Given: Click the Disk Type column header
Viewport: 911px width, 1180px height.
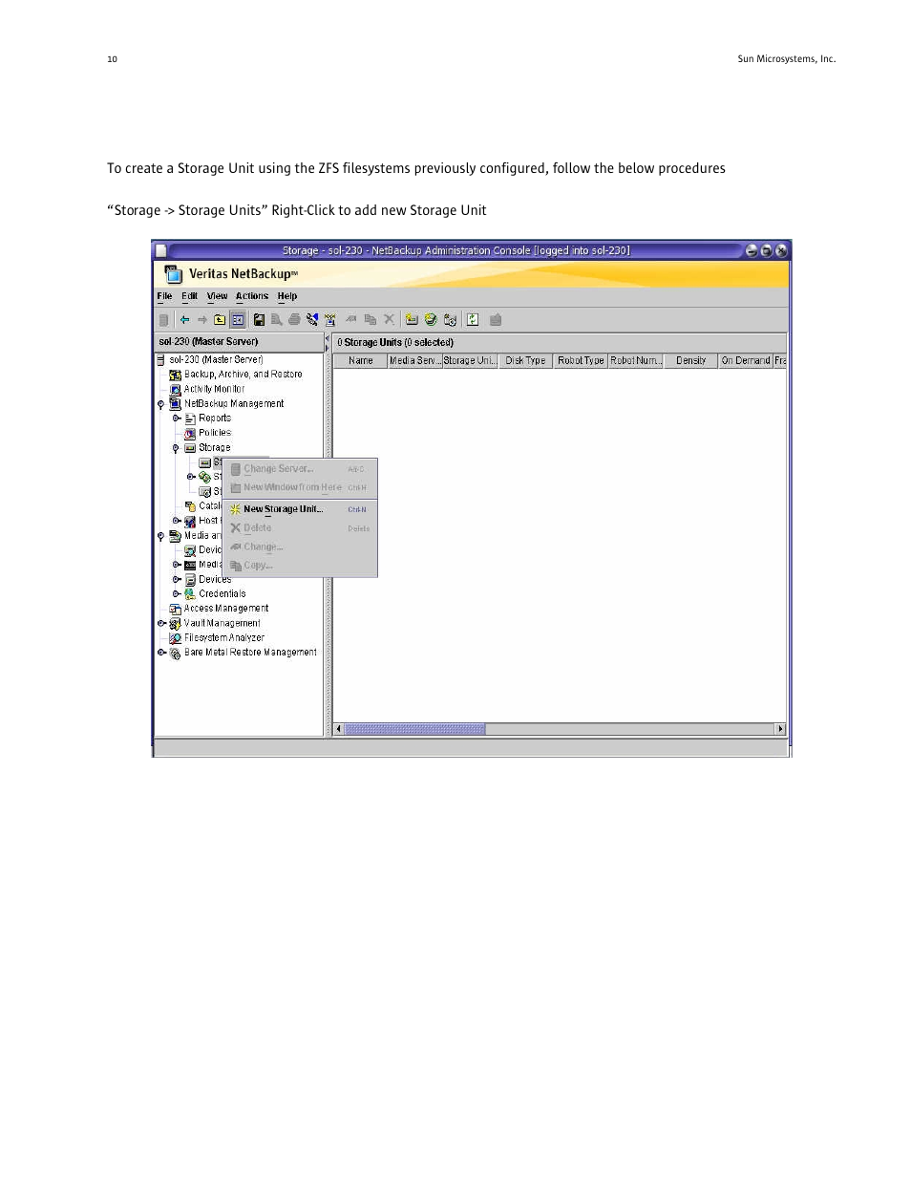Looking at the screenshot, I should click(x=525, y=361).
